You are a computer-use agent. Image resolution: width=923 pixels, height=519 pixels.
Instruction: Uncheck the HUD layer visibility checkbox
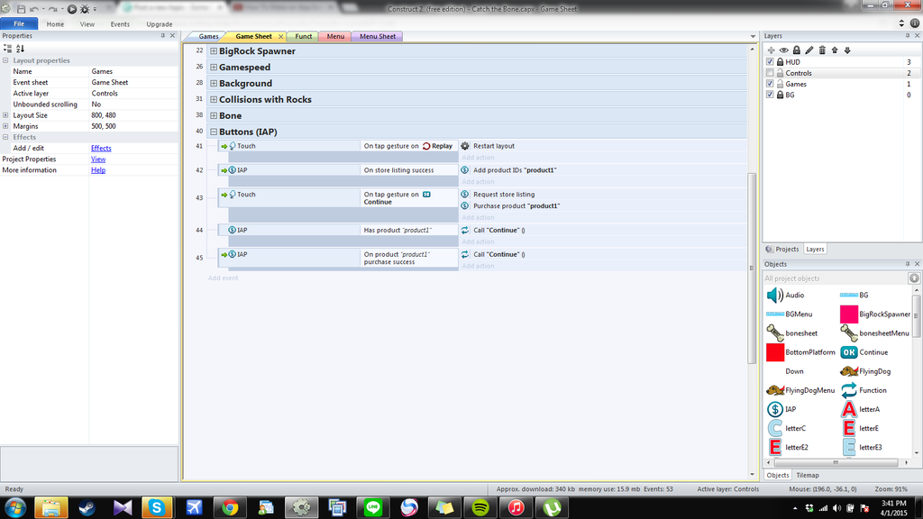click(769, 62)
